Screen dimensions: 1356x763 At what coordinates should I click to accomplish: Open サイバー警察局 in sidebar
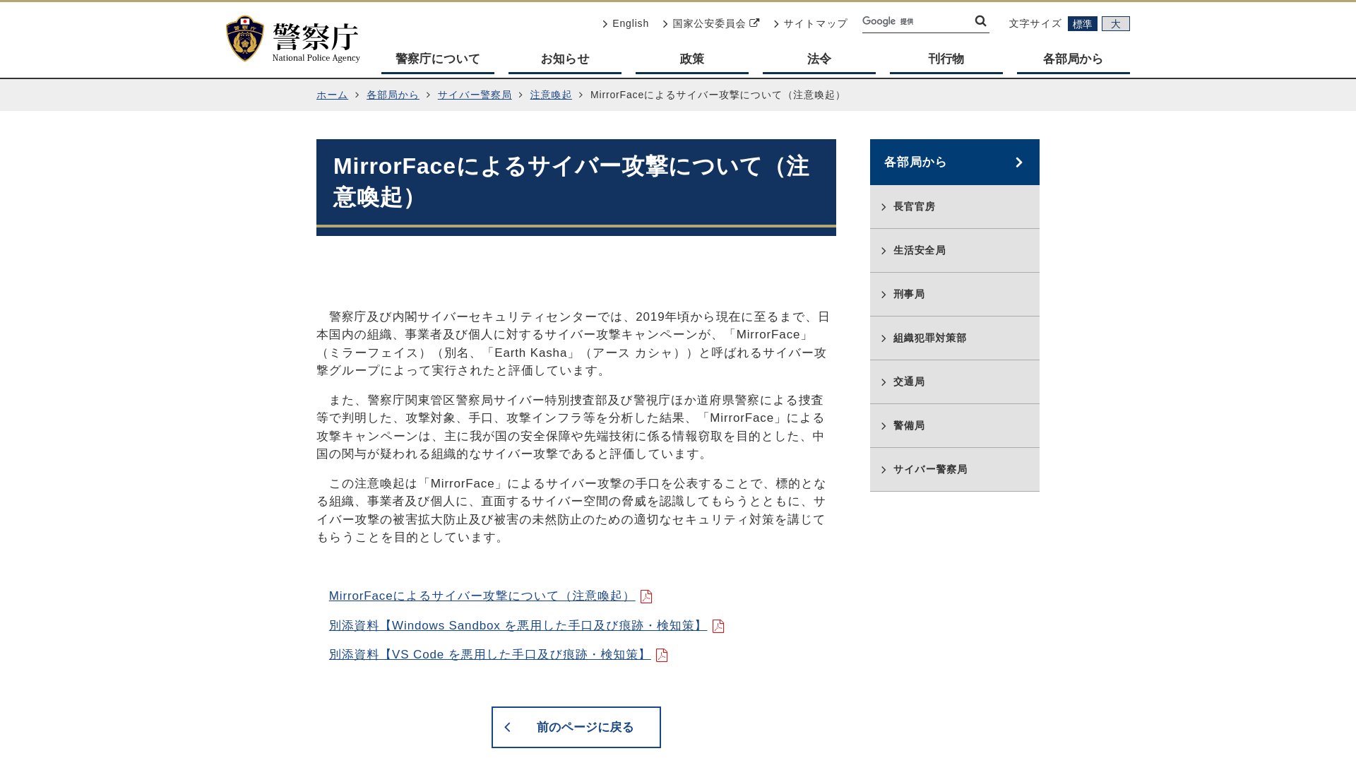click(955, 470)
